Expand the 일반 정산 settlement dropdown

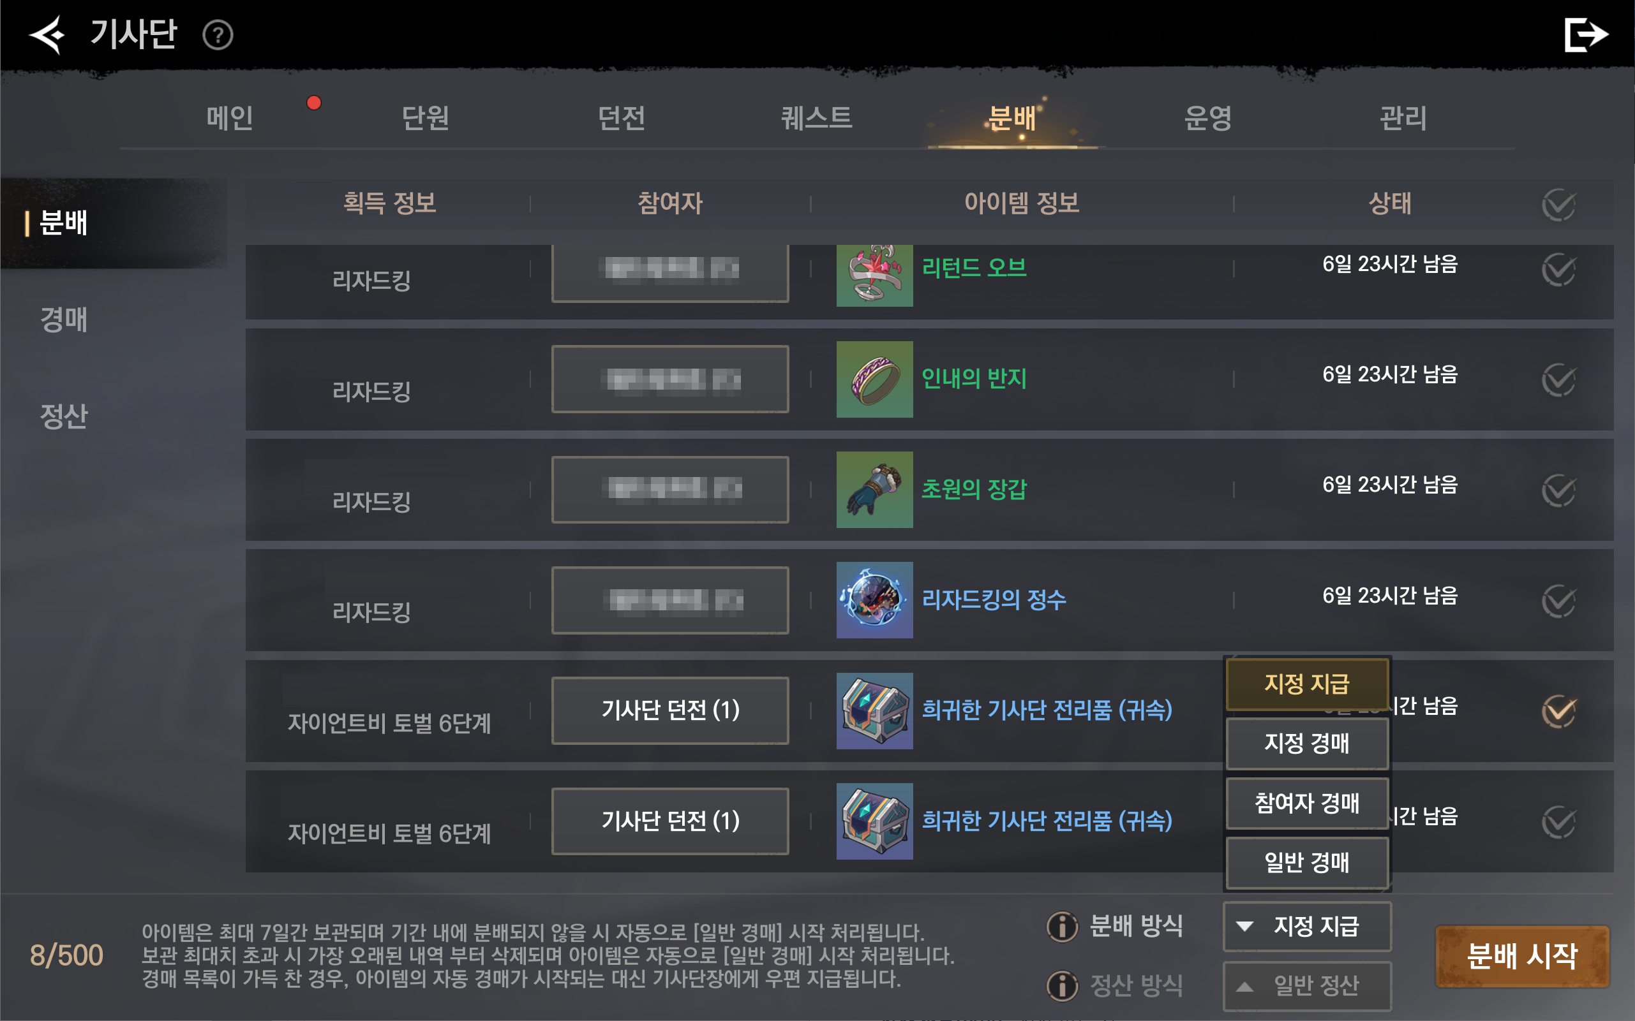click(x=1306, y=985)
